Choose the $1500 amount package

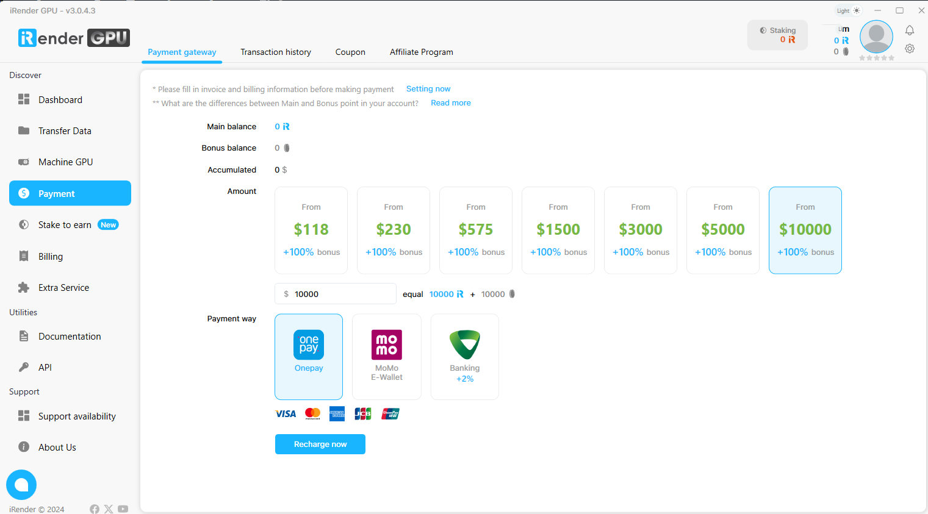pos(558,230)
